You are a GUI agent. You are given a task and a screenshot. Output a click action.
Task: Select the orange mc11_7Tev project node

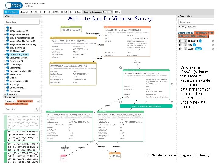click(115, 155)
